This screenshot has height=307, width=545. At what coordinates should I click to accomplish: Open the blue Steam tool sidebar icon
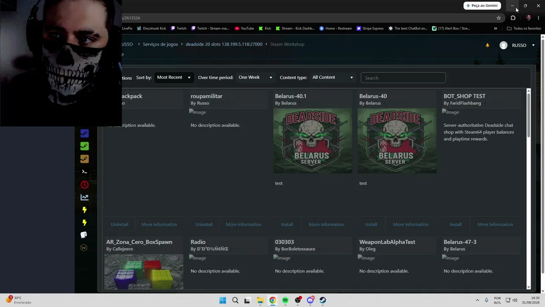(x=84, y=133)
